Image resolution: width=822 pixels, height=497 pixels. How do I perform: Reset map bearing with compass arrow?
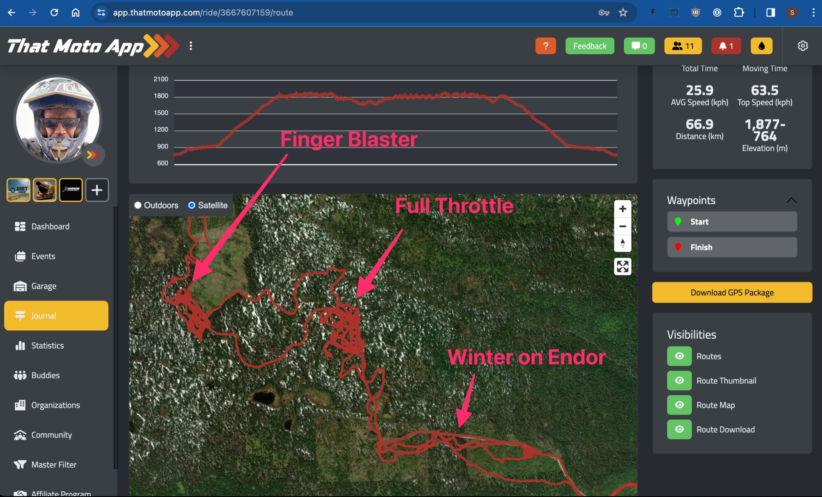[622, 243]
